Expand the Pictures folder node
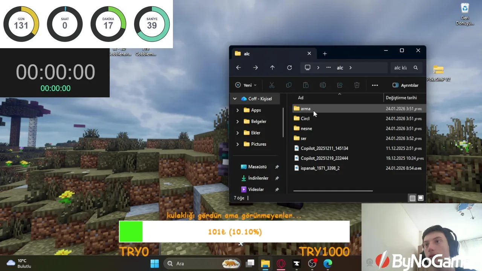482x271 pixels. 237,144
